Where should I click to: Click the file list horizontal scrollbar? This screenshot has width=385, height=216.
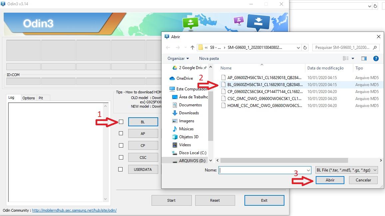click(284, 161)
